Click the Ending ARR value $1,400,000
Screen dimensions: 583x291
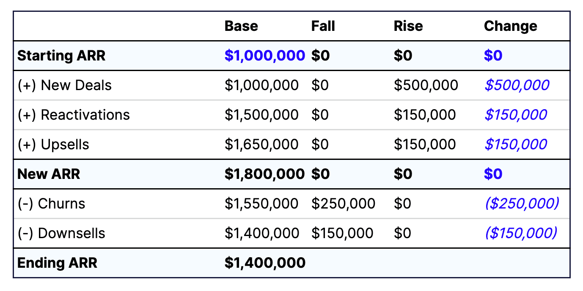pyautogui.click(x=265, y=263)
